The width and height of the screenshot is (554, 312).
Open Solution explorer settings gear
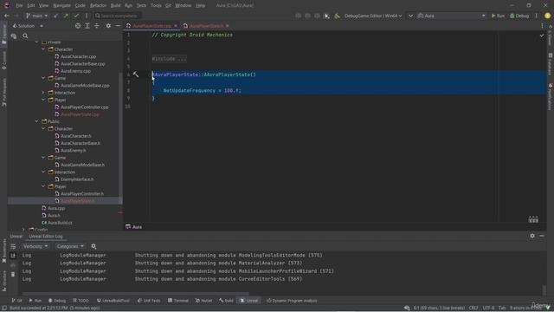click(108, 26)
